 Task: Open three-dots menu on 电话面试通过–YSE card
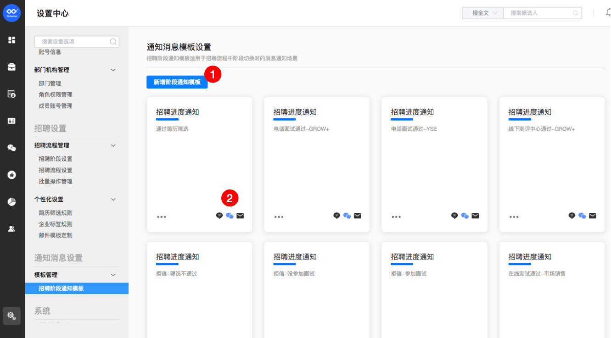pos(397,216)
